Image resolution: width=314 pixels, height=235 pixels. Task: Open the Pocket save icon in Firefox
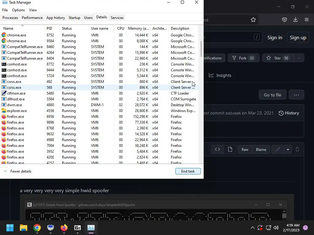point(284,20)
